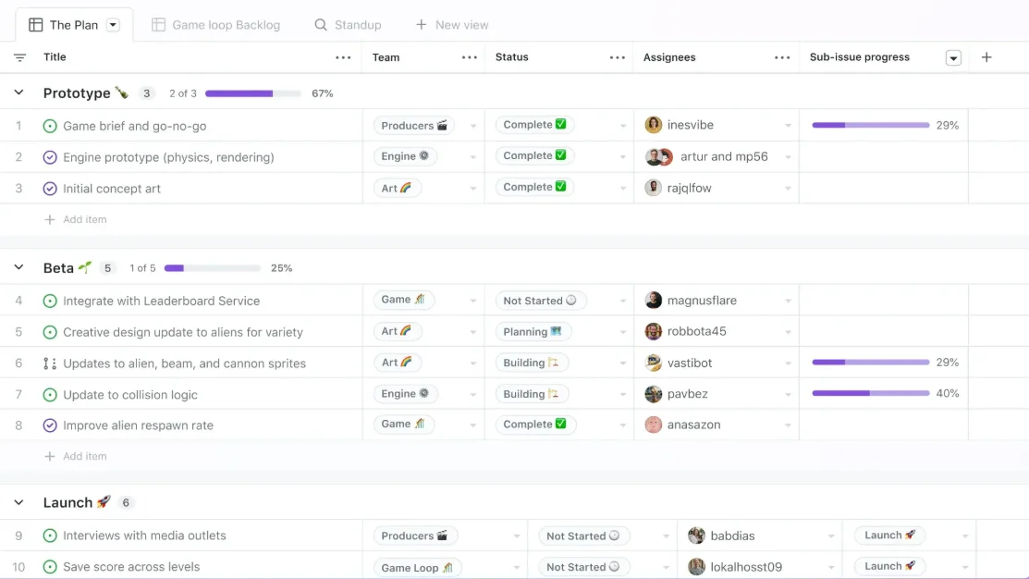
Task: Open Assignees dropdown for anasazon row
Action: click(788, 425)
